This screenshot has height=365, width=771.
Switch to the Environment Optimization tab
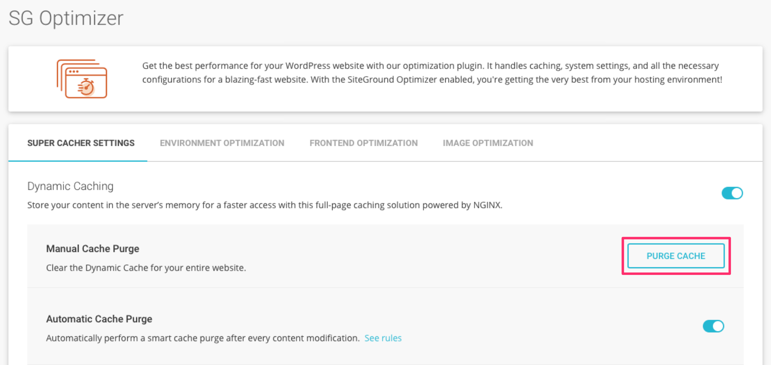click(x=221, y=143)
